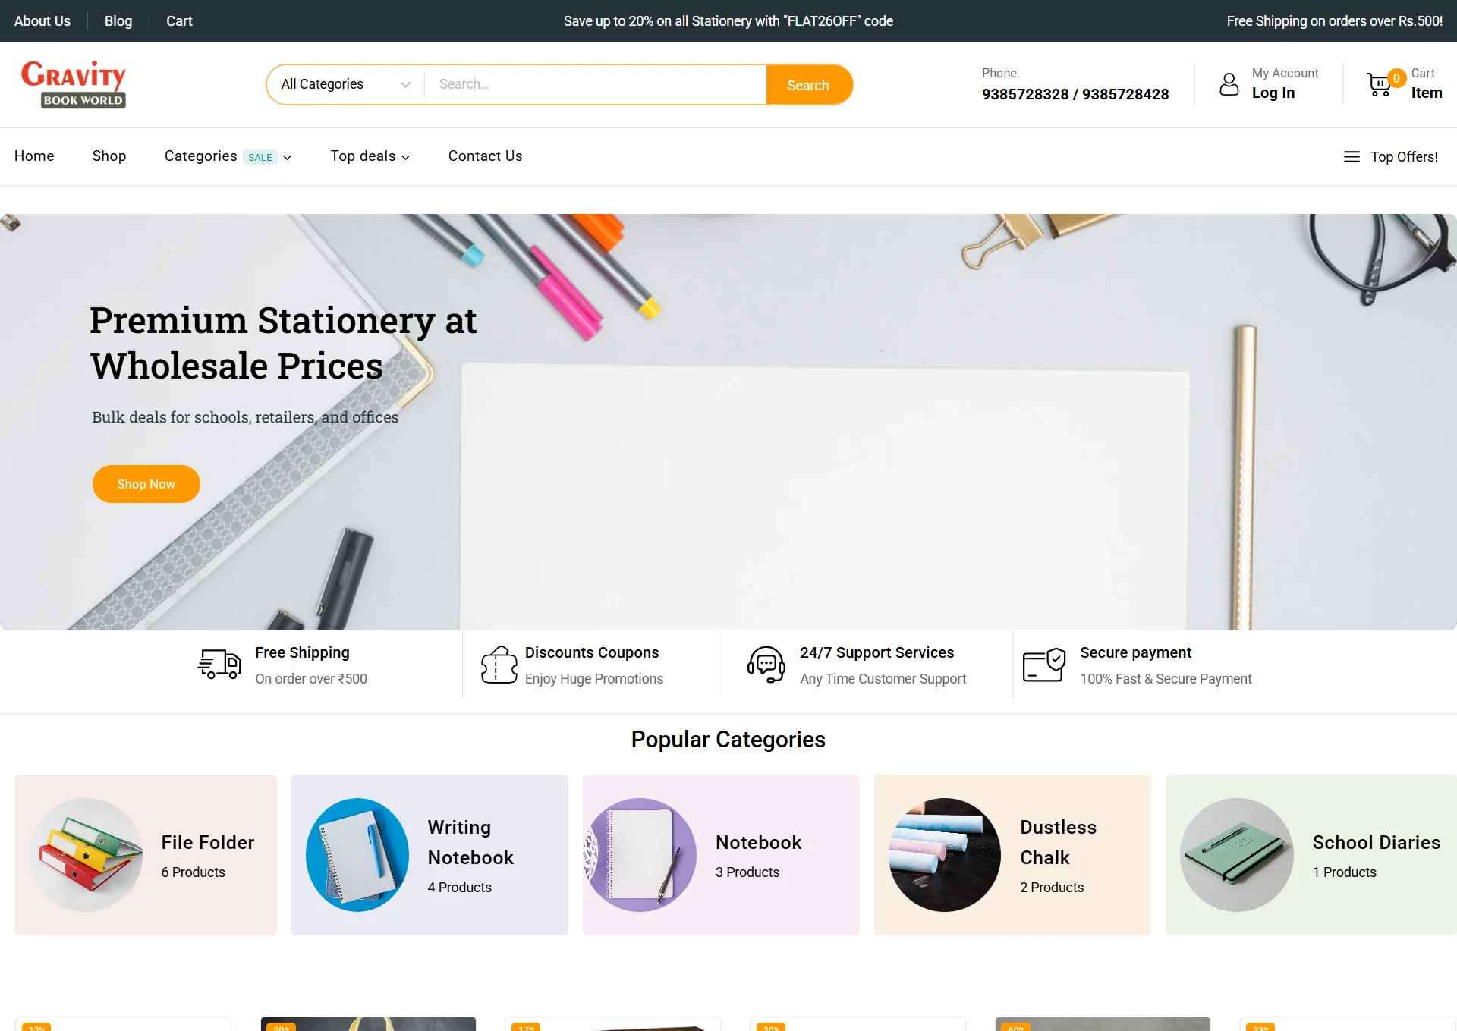Open the Shop menu item
The image size is (1457, 1031).
point(109,156)
